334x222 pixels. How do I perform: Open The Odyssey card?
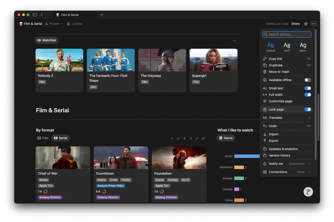tap(162, 70)
